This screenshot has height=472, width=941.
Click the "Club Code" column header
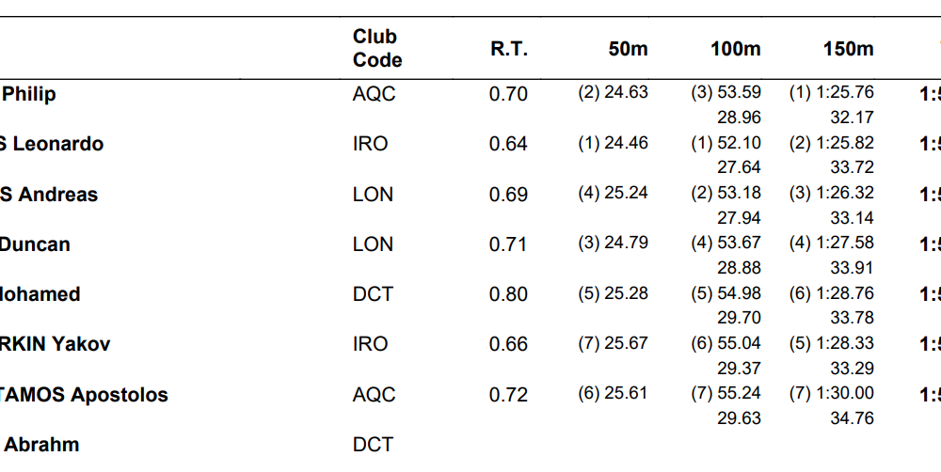pos(376,48)
